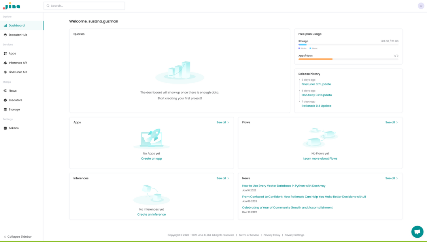Viewport: 427px width, 242px height.
Task: Focus the Search input field
Action: click(x=84, y=6)
